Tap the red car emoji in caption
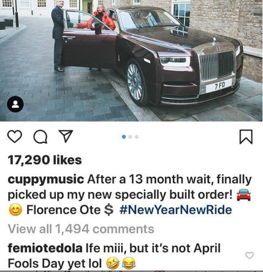This screenshot has height=272, width=263. pos(244,195)
